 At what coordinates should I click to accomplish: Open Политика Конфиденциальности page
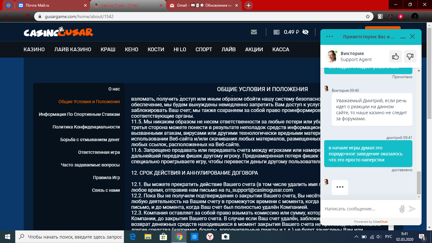click(86, 127)
